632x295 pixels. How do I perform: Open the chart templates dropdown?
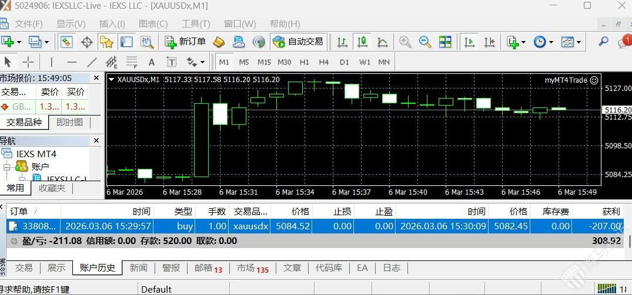point(571,42)
